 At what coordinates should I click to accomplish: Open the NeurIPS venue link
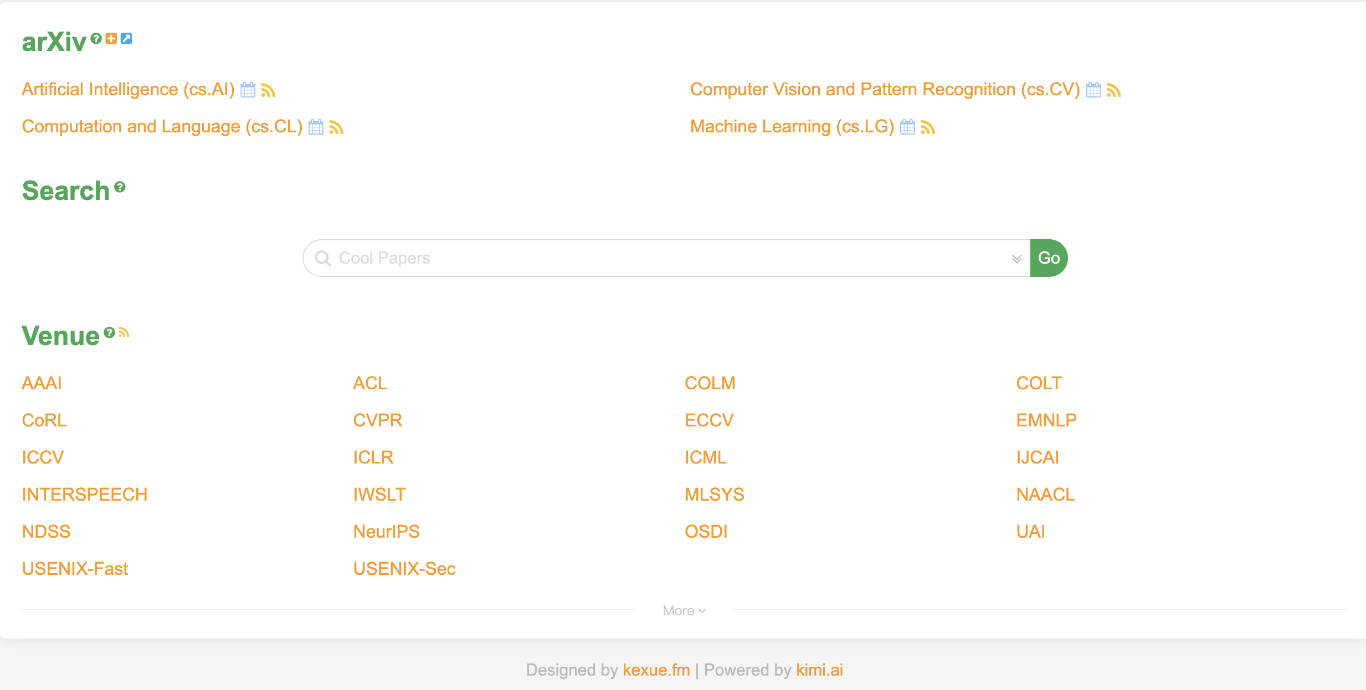point(386,532)
